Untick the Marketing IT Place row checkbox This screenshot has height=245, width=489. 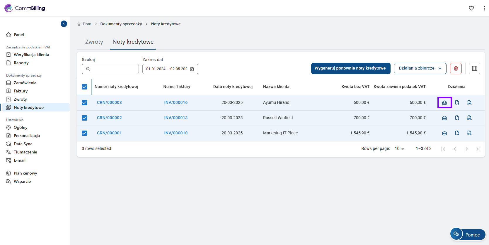coord(84,133)
